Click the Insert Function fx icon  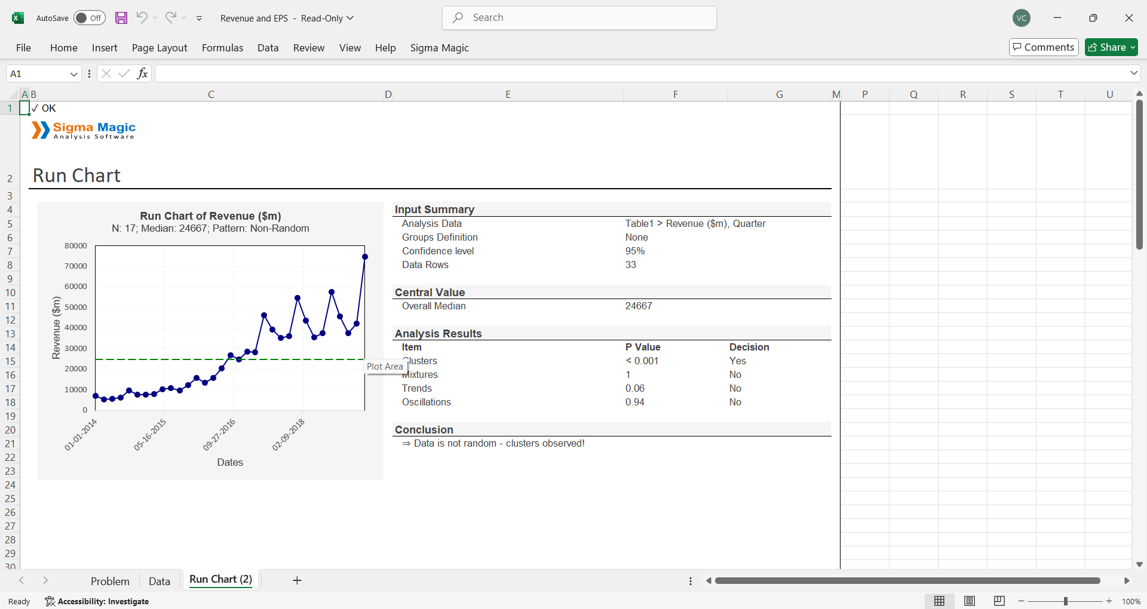pyautogui.click(x=142, y=73)
